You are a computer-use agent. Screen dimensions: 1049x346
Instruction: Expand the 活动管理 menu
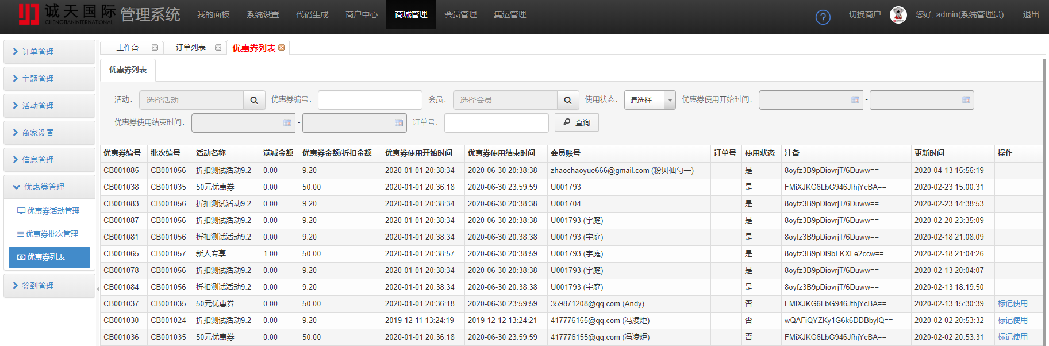[49, 106]
